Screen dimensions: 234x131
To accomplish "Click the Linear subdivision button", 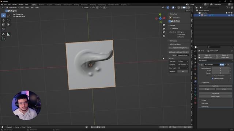I will [x=224, y=89].
